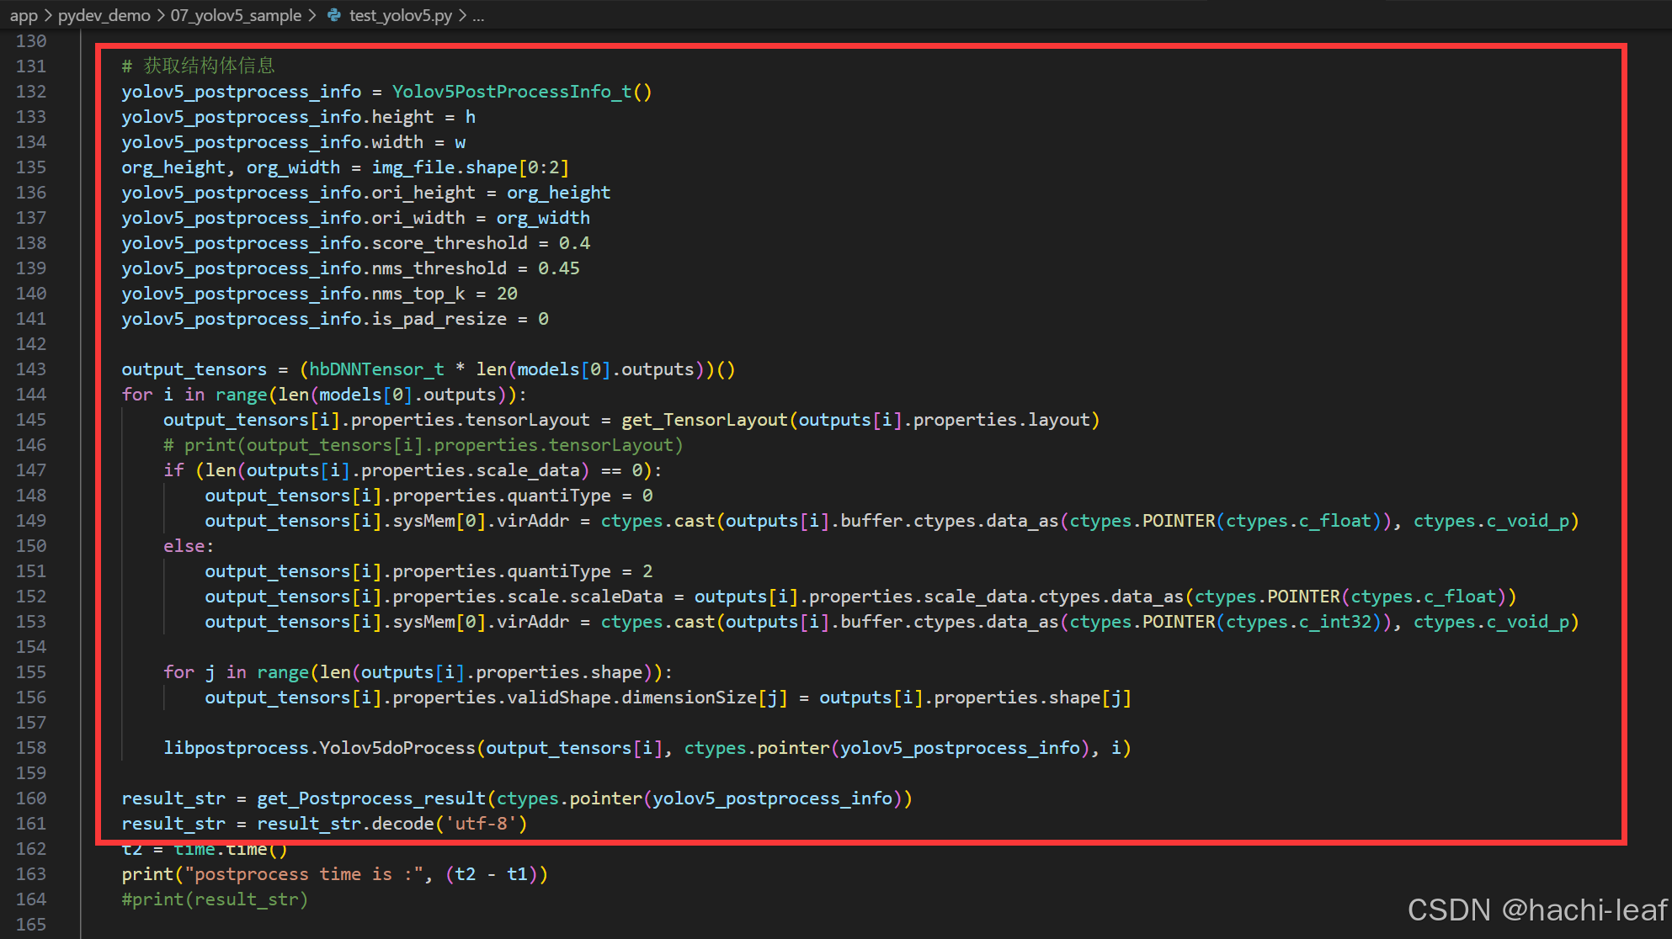Expand the chevron after test_yolov5.py
The height and width of the screenshot is (939, 1672).
click(461, 15)
